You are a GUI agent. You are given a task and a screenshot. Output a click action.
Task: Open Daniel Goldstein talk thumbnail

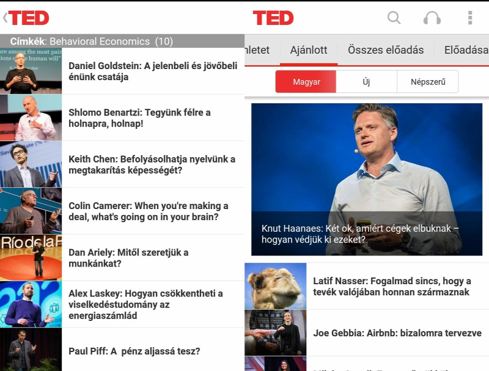tap(31, 71)
